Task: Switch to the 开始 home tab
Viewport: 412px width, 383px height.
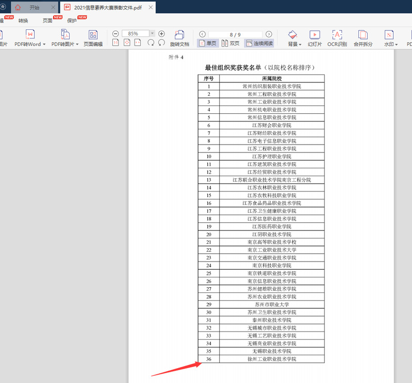Action: (34, 8)
